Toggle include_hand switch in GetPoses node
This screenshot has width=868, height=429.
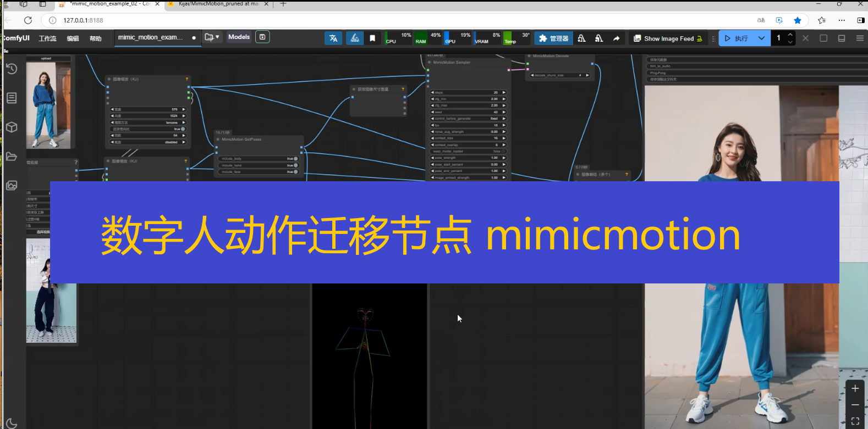tap(295, 165)
